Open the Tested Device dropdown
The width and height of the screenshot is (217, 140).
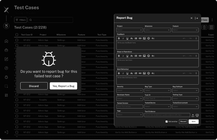click(157, 106)
